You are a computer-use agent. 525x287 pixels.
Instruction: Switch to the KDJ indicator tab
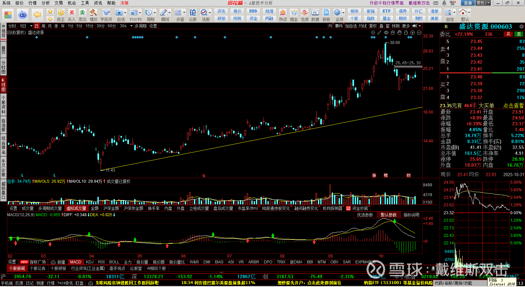[90, 262]
